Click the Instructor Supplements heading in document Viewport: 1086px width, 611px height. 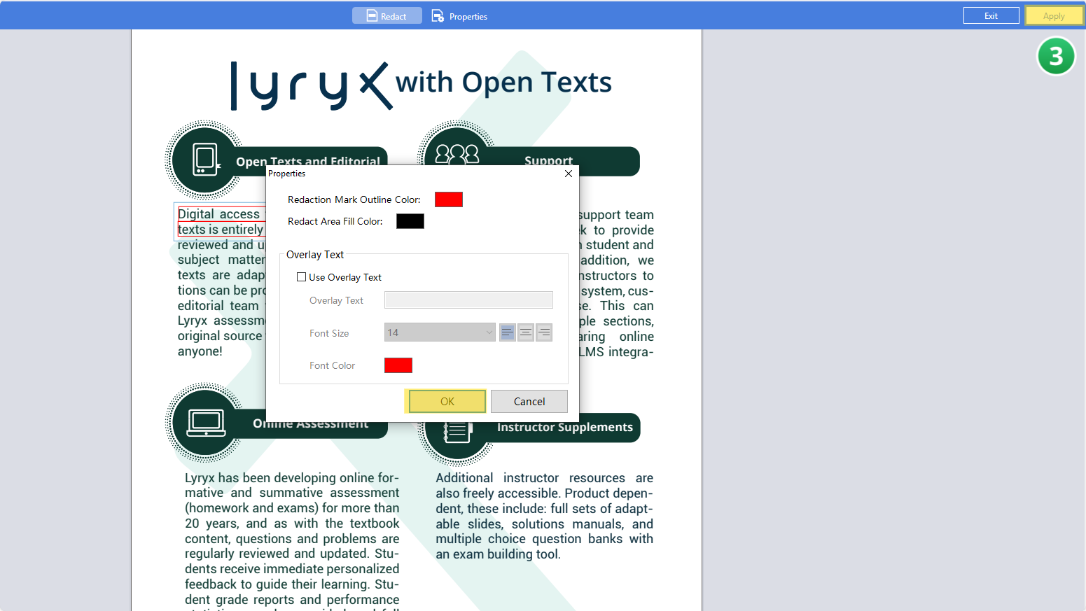(x=564, y=427)
